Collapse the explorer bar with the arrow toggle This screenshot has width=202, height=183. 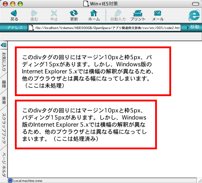tap(4, 45)
